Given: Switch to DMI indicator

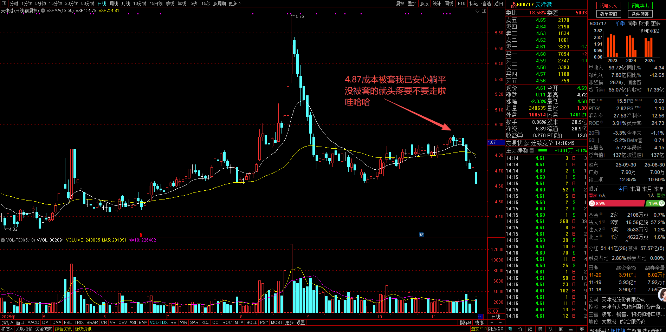Looking at the screenshot, I should pos(46,323).
